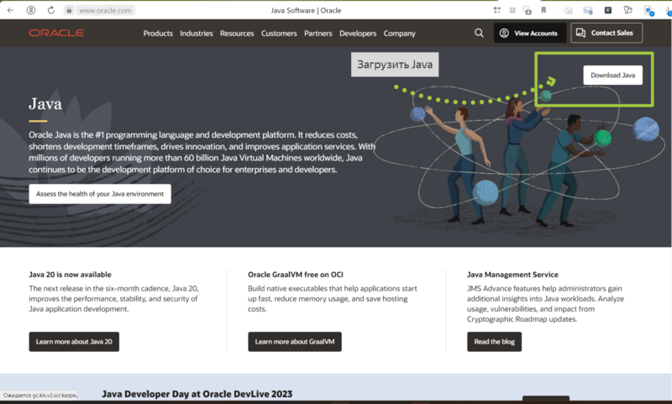This screenshot has width=672, height=404.
Task: Click Learn more about Java 20
Action: pyautogui.click(x=74, y=342)
